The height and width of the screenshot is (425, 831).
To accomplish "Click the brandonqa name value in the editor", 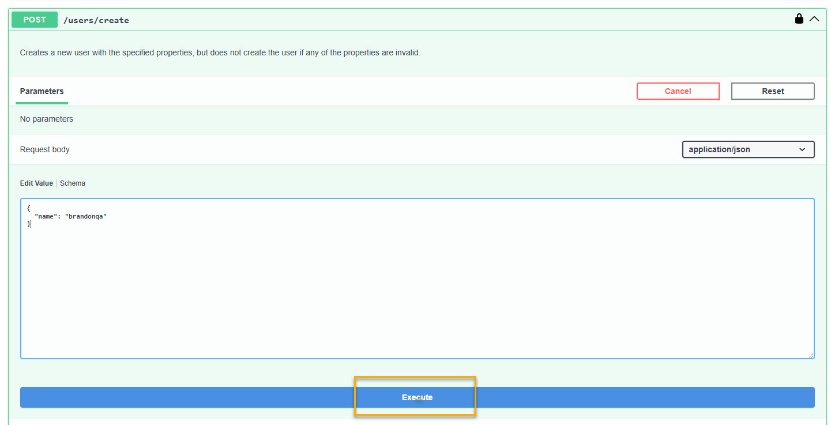I will click(86, 216).
